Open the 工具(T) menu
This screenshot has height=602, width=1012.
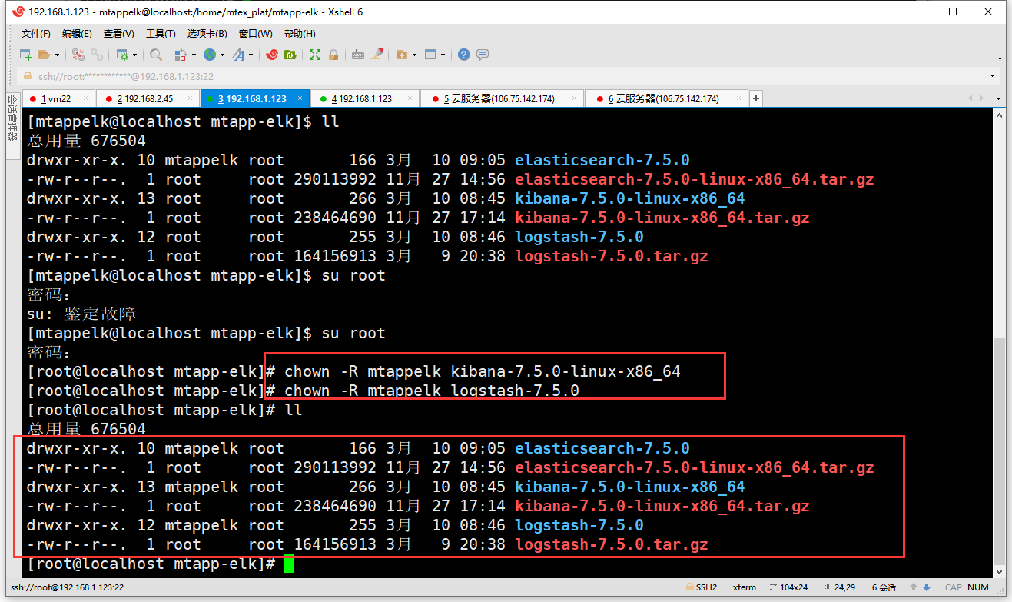pos(161,34)
